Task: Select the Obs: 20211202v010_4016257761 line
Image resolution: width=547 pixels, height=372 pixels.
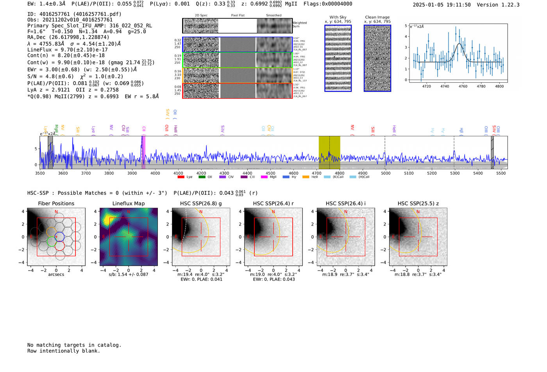Action: coord(70,20)
